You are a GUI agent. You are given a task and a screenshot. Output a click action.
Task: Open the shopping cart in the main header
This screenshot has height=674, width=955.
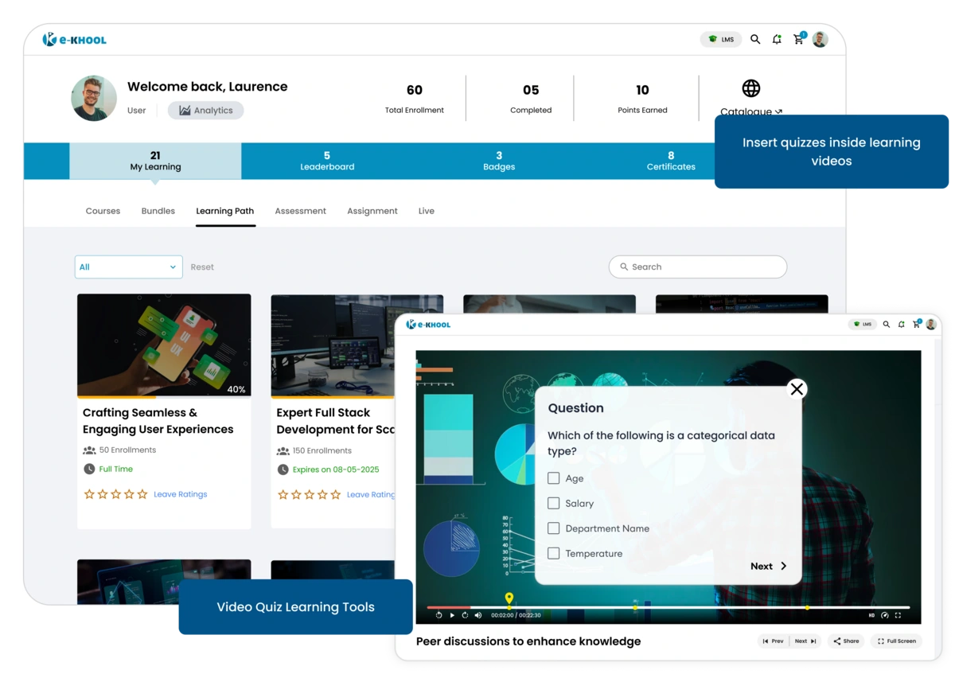tap(798, 40)
